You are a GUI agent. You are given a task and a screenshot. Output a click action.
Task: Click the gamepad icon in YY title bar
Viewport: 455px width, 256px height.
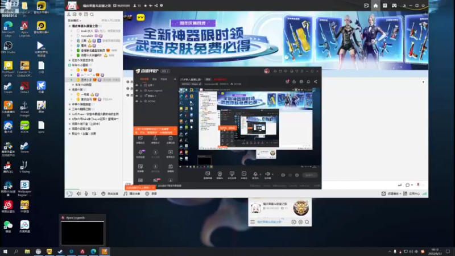coord(394,6)
